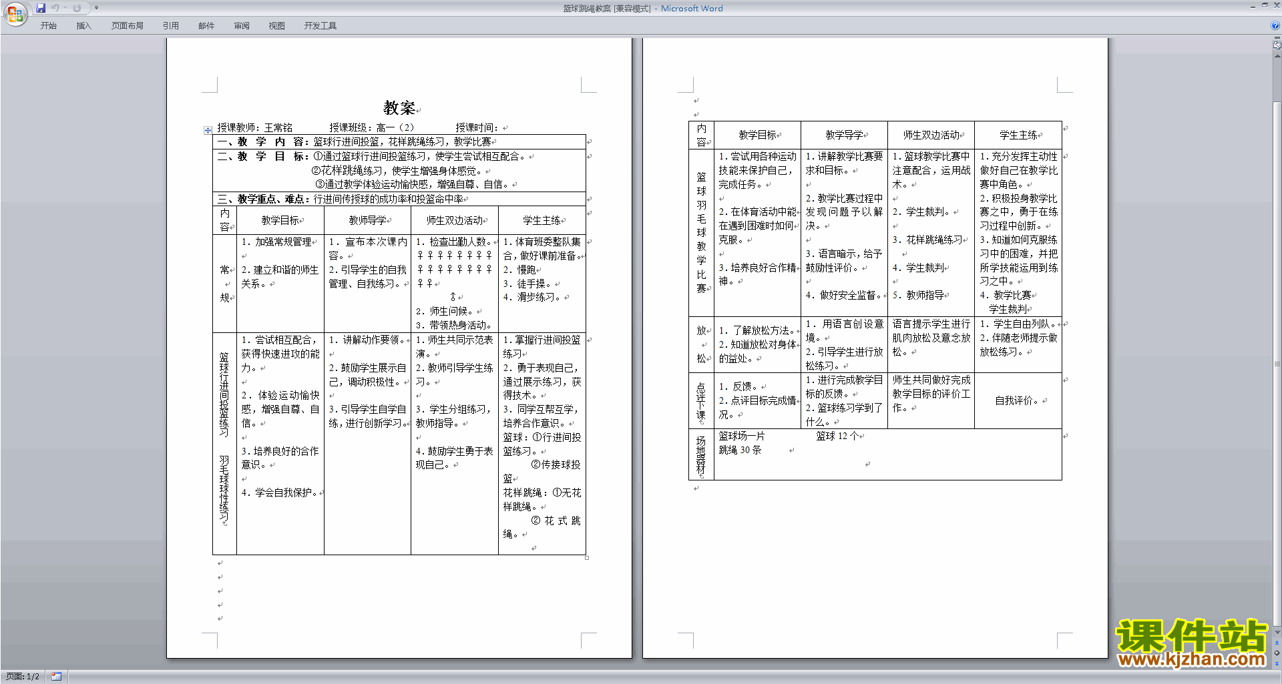The image size is (1282, 684).
Task: Click the Redo icon in quick access toolbar
Action: [x=77, y=8]
